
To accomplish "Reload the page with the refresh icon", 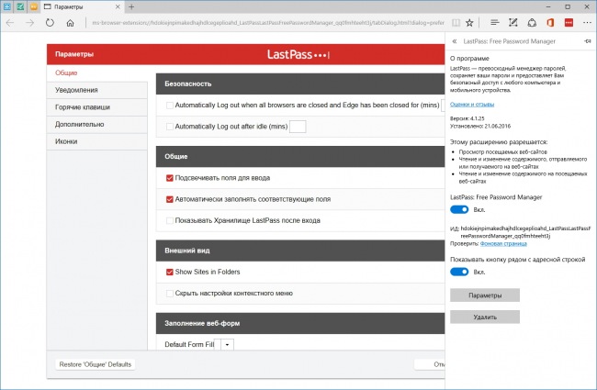I will tap(50, 23).
